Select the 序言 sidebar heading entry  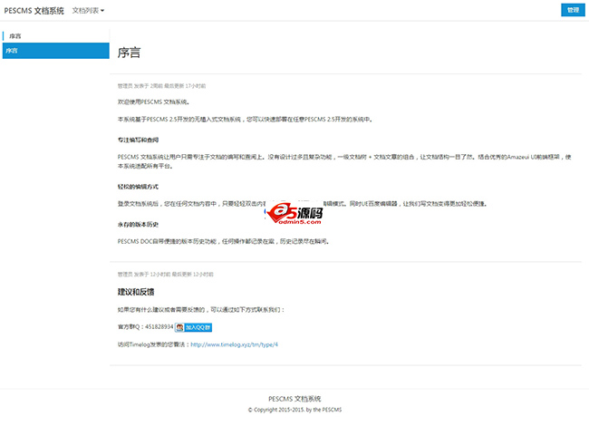tap(15, 36)
